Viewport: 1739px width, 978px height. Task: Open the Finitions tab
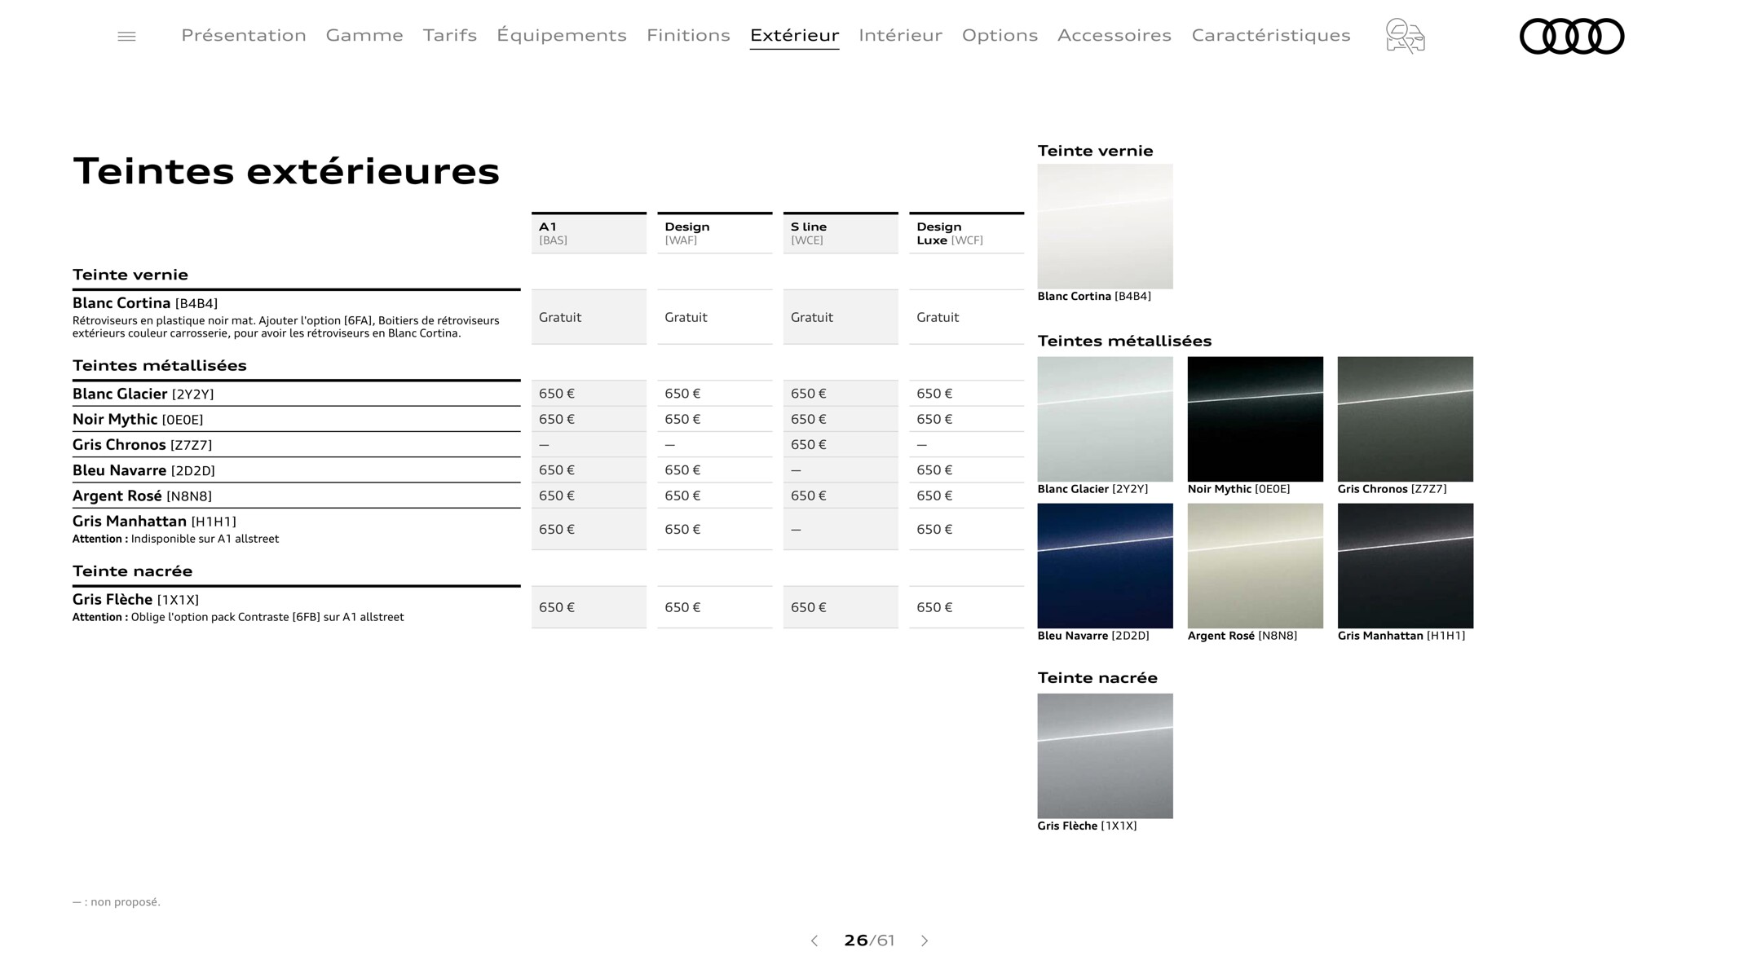pos(688,35)
